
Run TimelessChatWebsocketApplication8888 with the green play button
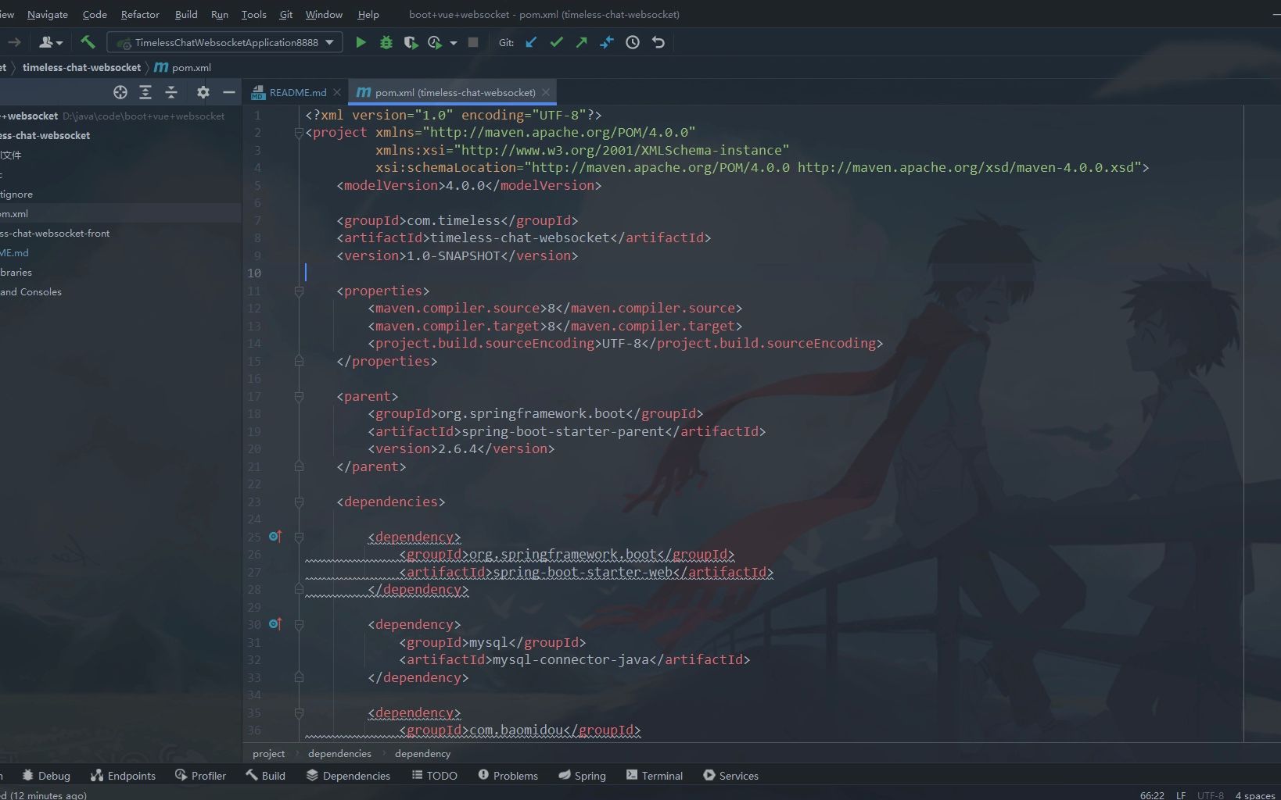361,42
